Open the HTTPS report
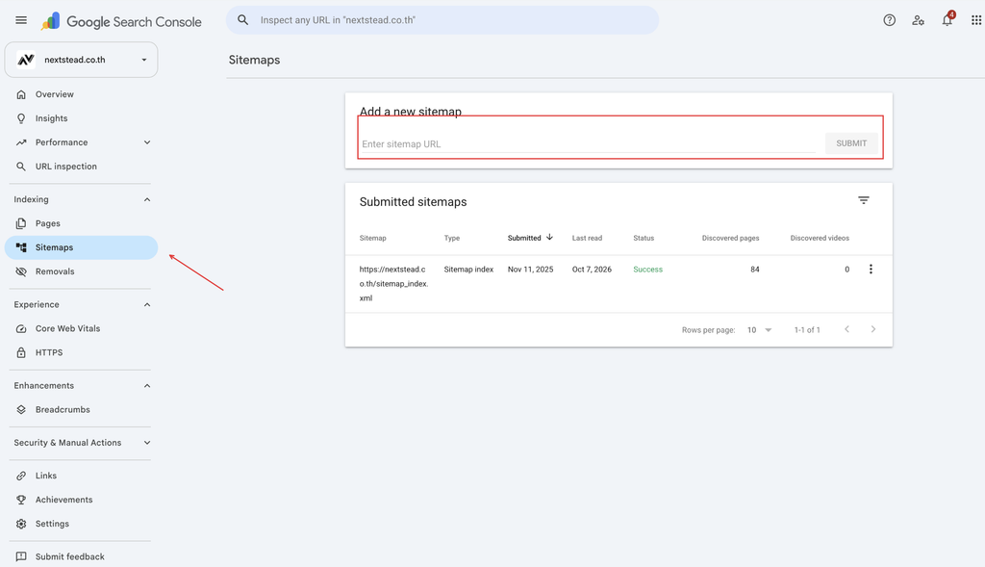Screen dimensions: 985x567 81,352
